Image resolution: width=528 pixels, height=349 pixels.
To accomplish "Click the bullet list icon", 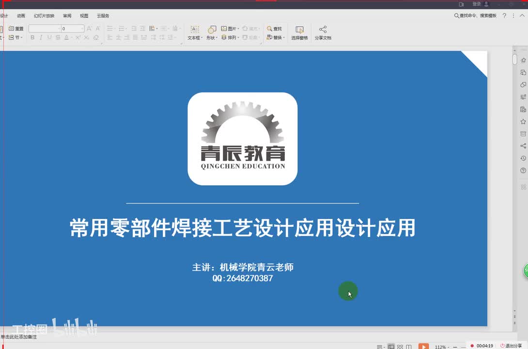I will point(110,29).
